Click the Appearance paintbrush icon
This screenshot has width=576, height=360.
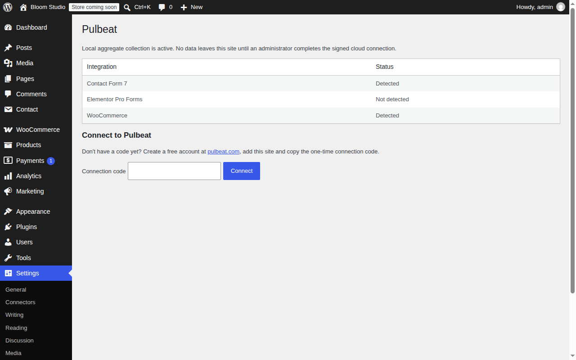(x=8, y=211)
